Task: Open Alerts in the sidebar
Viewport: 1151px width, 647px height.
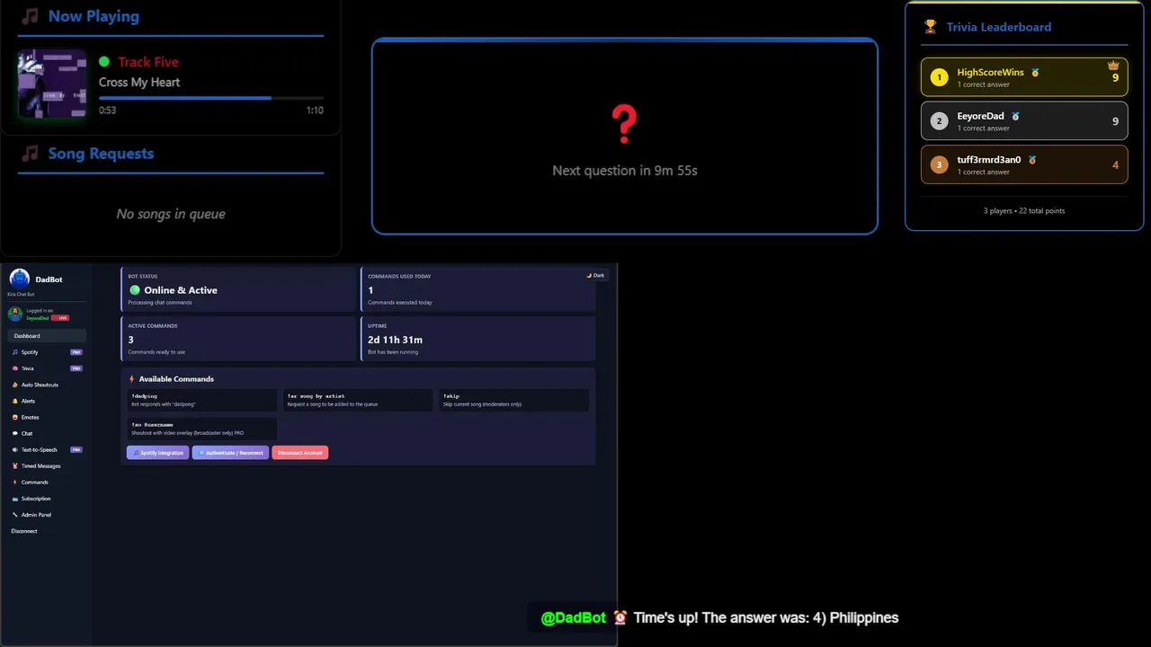Action: 47,401
